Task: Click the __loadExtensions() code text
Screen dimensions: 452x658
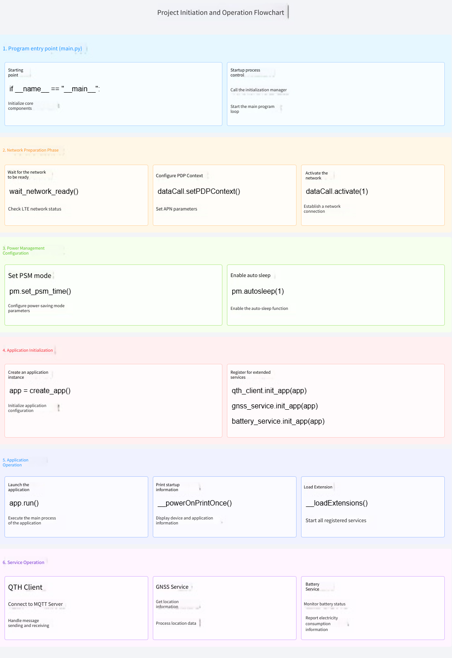Action: pyautogui.click(x=337, y=503)
